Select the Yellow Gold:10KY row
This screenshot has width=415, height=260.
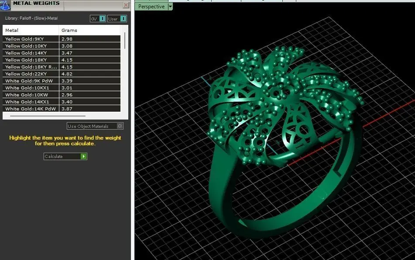pos(62,46)
